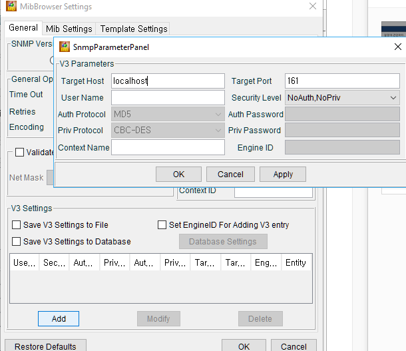Screen dimensions: 406x351
Task: Click the Delete button
Action: [260, 318]
